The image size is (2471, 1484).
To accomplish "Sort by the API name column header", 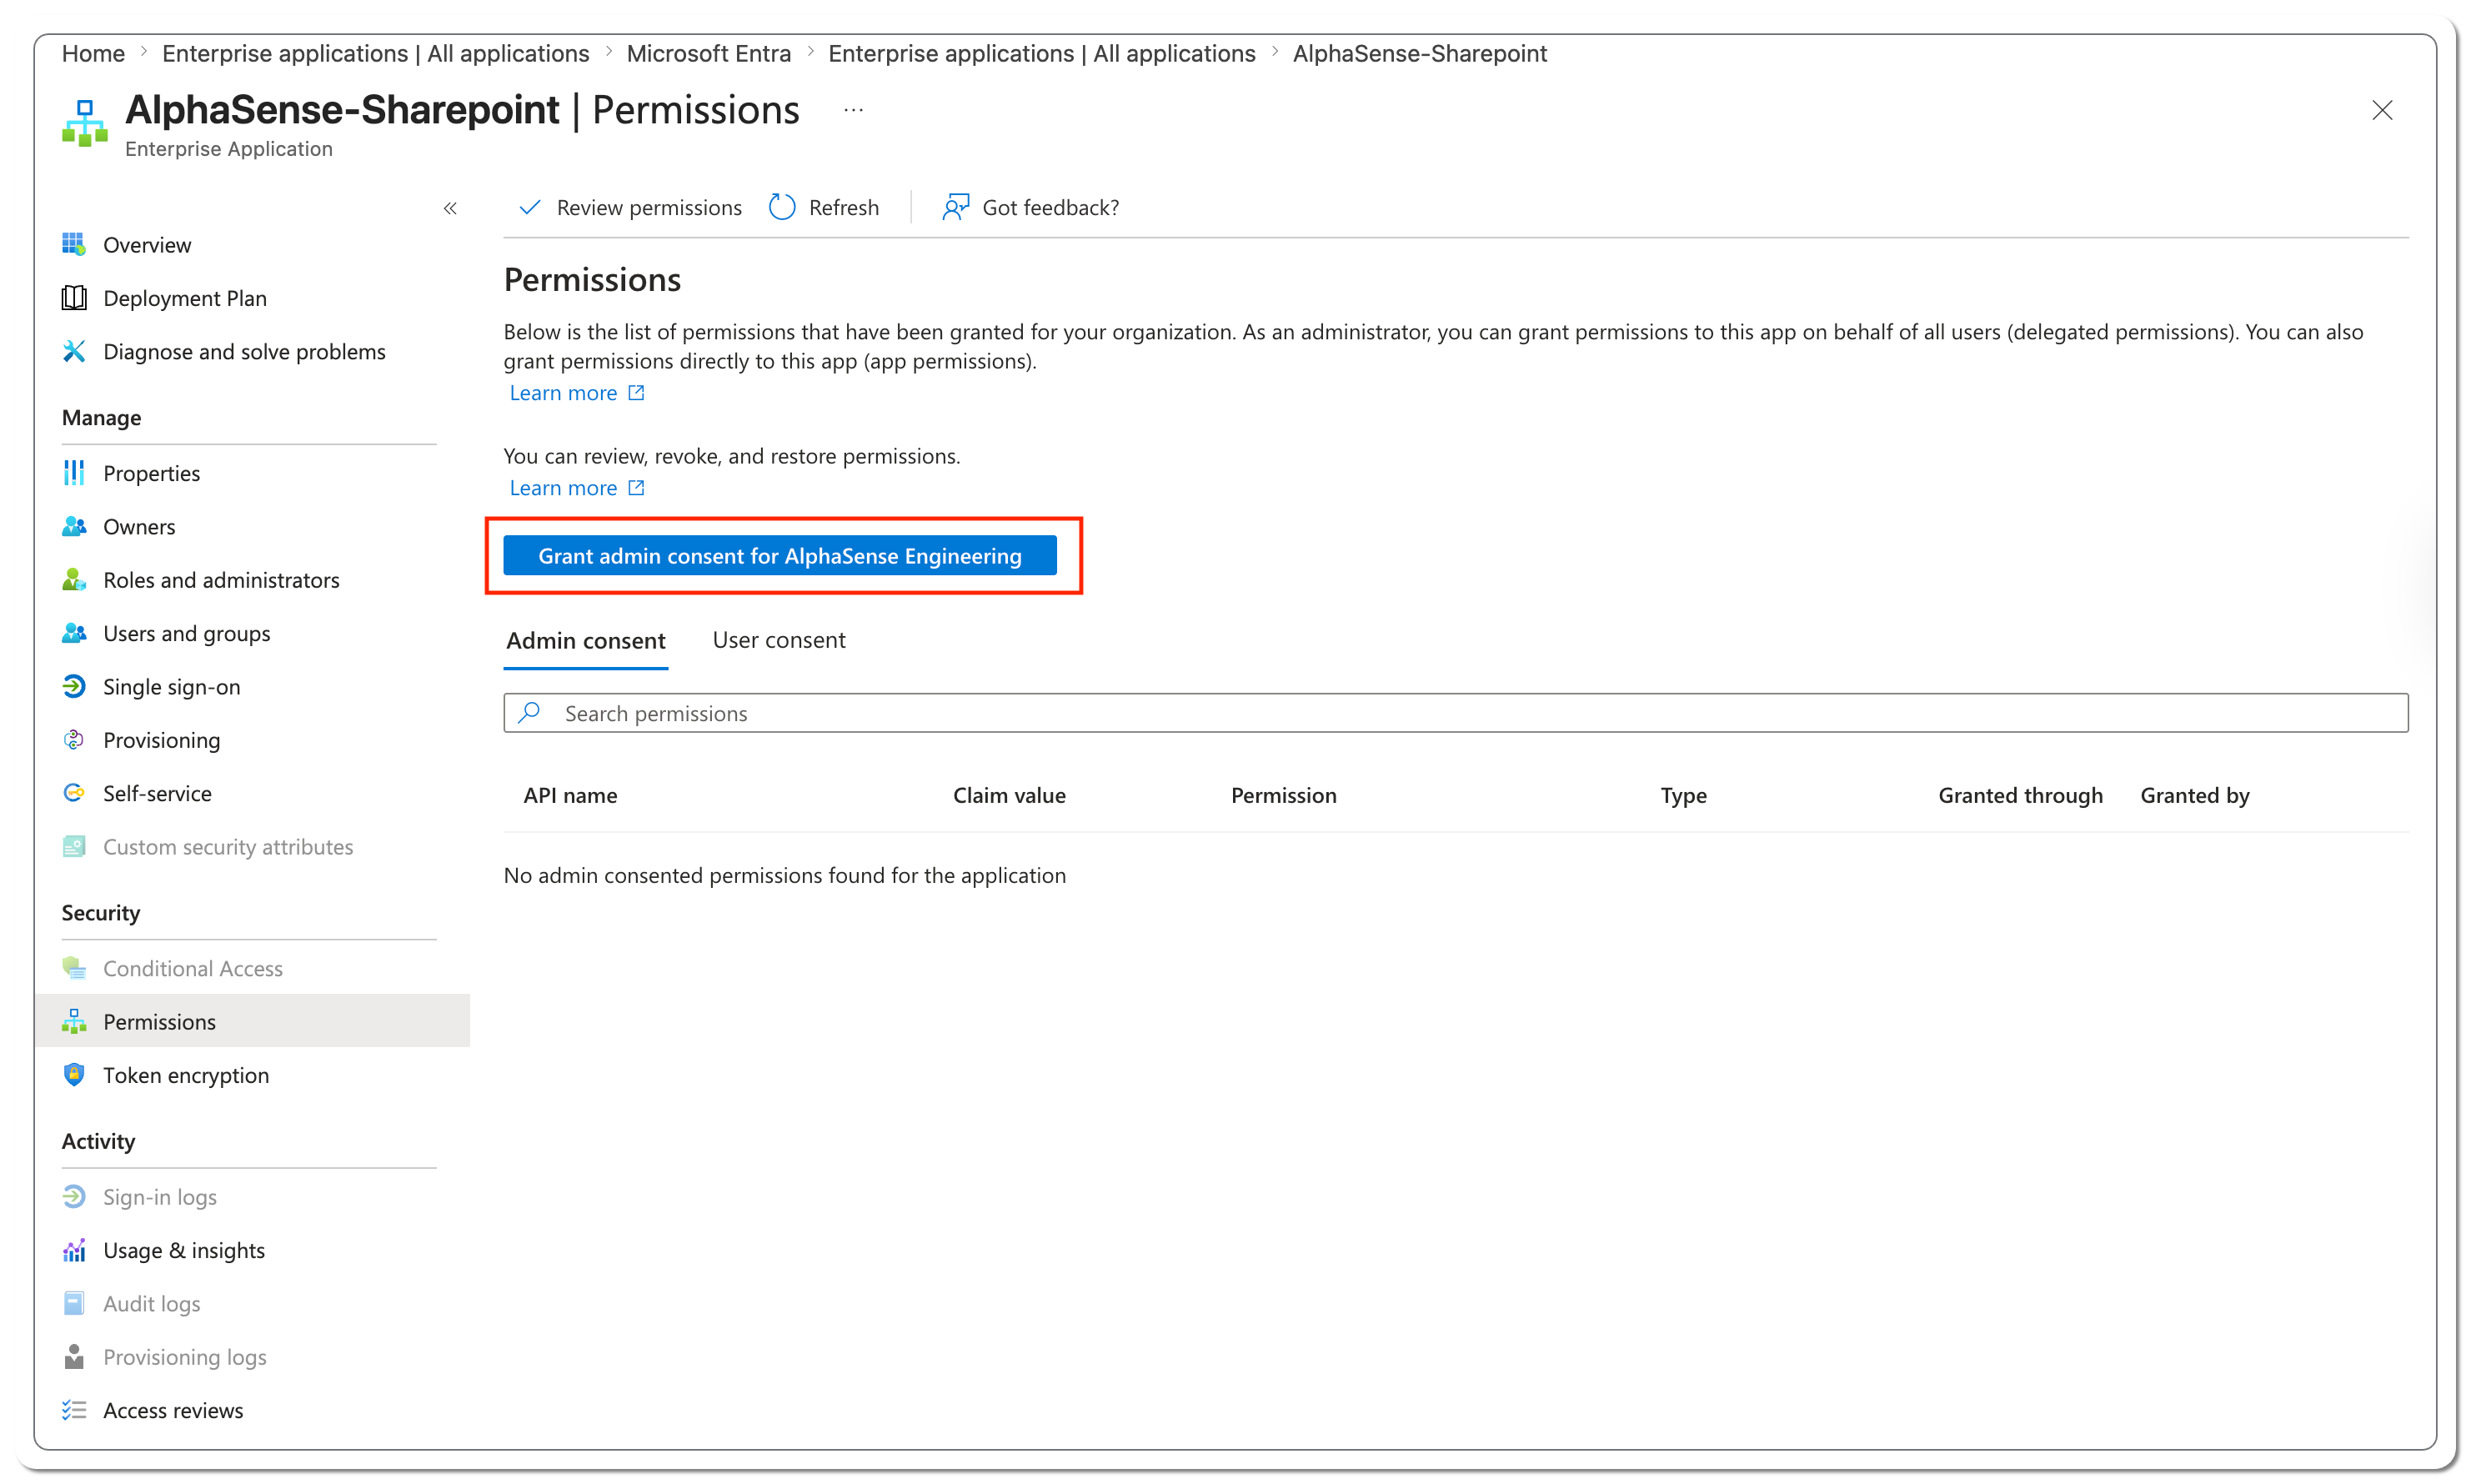I will click(x=570, y=795).
